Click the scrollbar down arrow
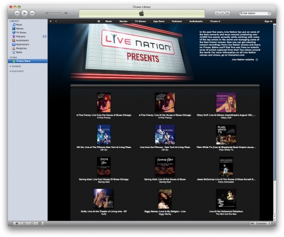The width and height of the screenshot is (284, 237). [x=274, y=219]
